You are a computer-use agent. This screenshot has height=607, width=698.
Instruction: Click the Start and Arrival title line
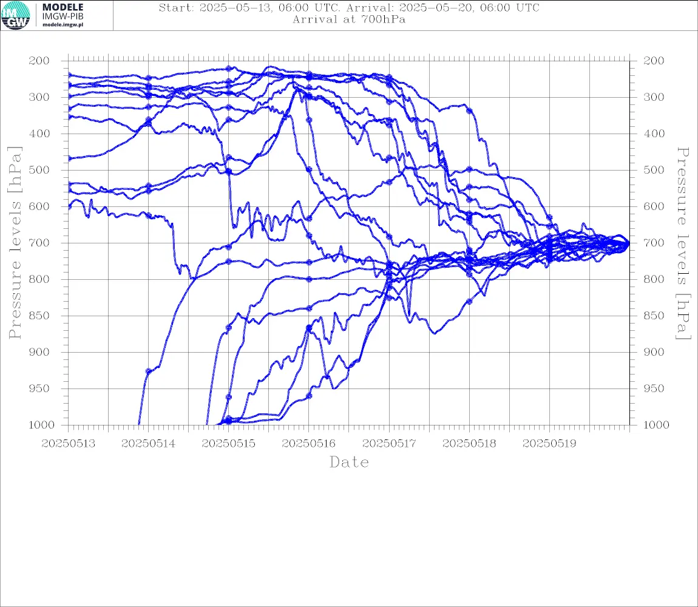point(349,7)
